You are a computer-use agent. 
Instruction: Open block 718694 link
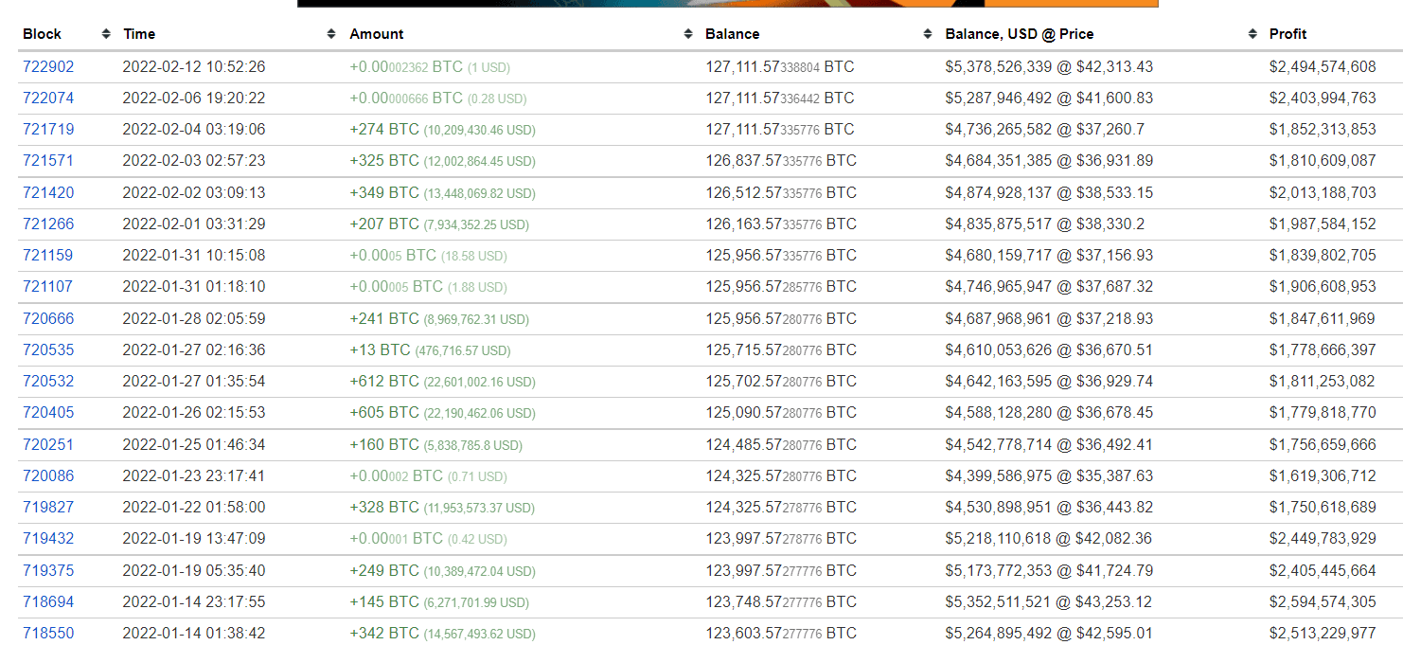click(x=48, y=602)
